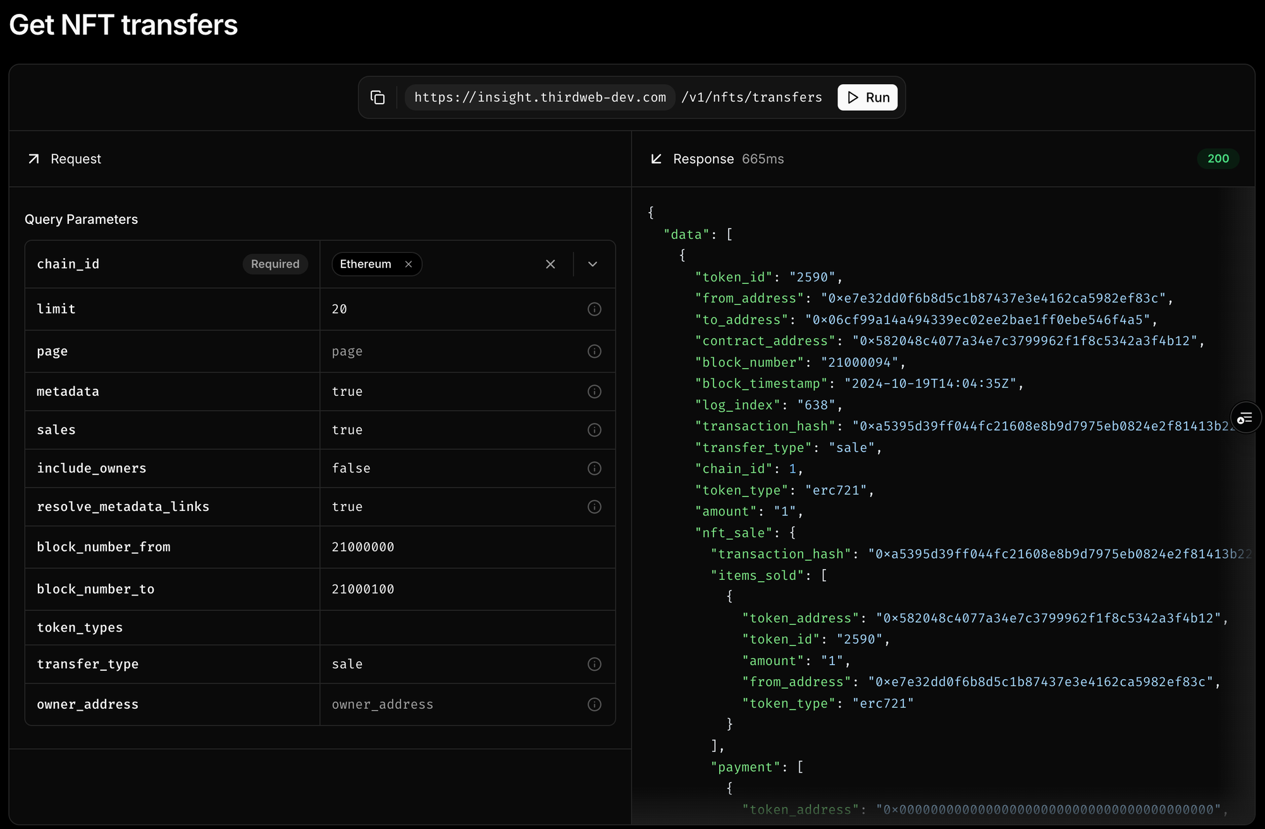Remove the Ethereum chip from chain_id

(409, 264)
